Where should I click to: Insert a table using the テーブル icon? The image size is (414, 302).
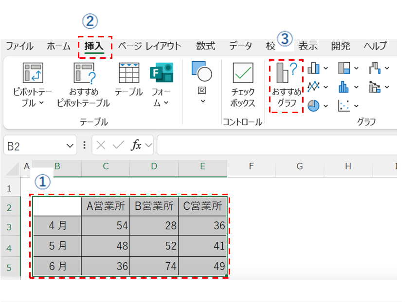point(129,73)
